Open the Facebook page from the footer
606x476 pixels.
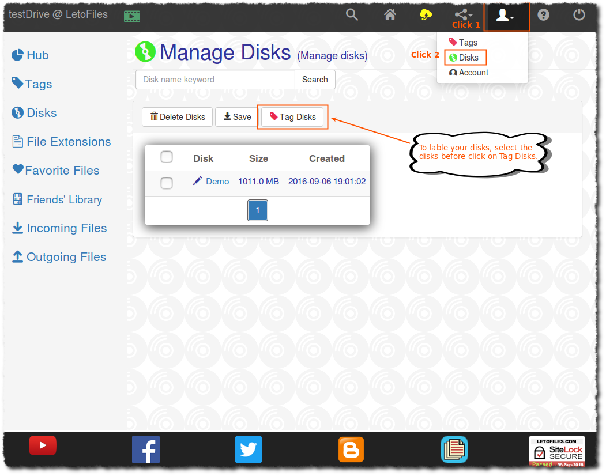click(145, 450)
